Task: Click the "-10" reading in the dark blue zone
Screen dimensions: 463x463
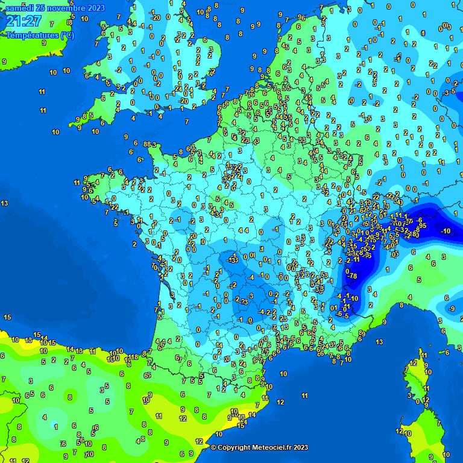Action: (446, 231)
